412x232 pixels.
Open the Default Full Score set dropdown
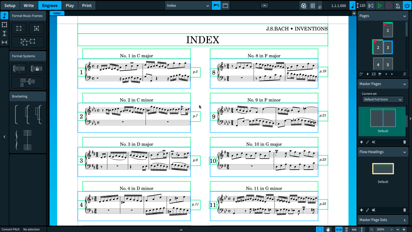click(382, 99)
